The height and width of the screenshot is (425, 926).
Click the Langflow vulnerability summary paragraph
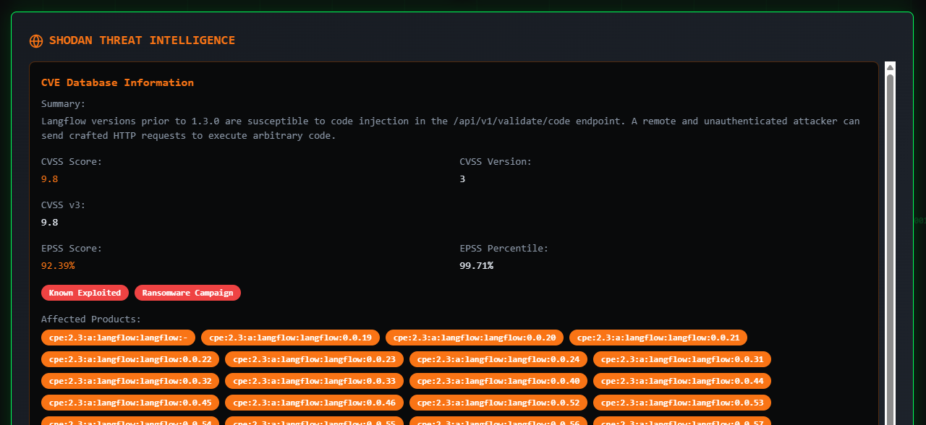451,128
